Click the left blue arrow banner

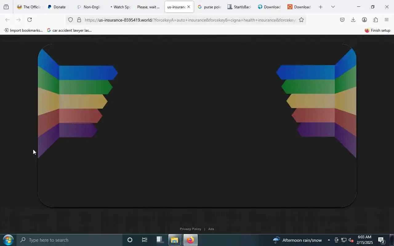tap(88, 73)
